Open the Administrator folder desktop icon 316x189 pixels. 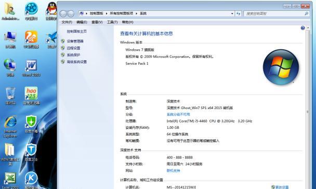point(10,11)
